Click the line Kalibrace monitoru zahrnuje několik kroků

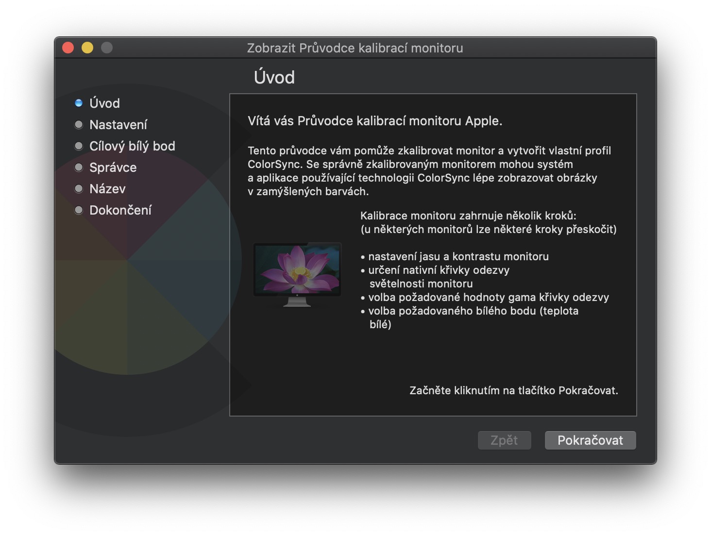[x=468, y=216]
